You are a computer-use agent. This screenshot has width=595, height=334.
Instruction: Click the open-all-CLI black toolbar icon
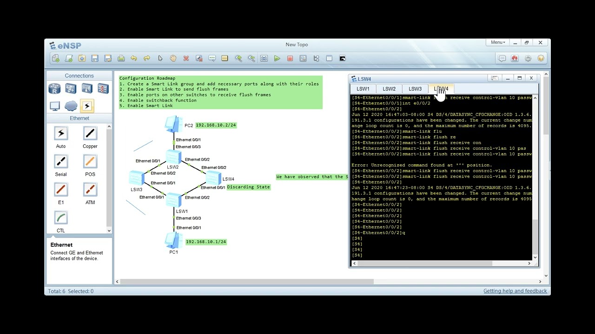click(343, 58)
